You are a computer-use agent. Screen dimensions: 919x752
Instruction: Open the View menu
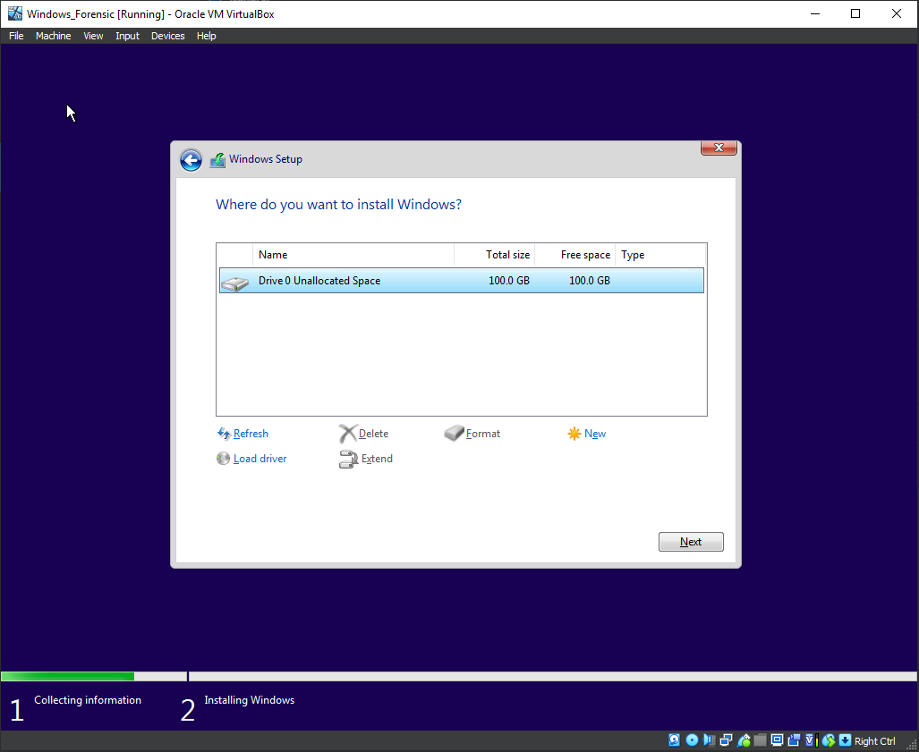coord(93,36)
